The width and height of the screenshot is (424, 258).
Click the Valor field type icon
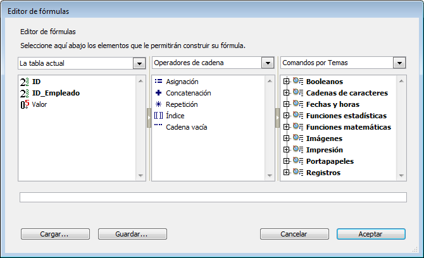25,105
